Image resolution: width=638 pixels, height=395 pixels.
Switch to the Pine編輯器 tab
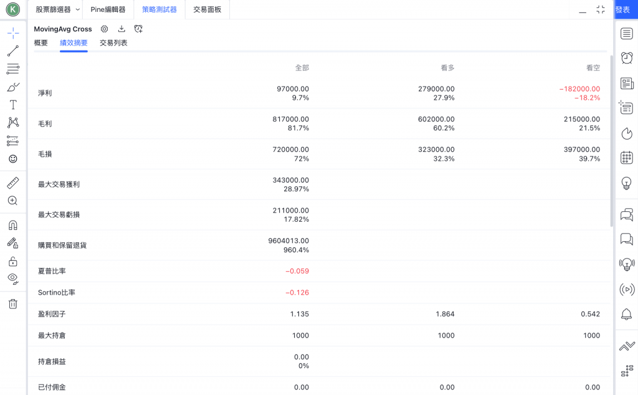108,9
